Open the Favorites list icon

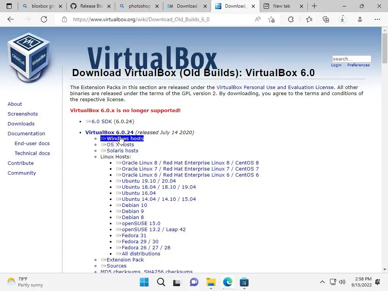pyautogui.click(x=309, y=19)
